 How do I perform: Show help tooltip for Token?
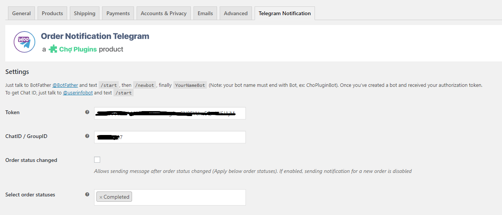(x=87, y=112)
